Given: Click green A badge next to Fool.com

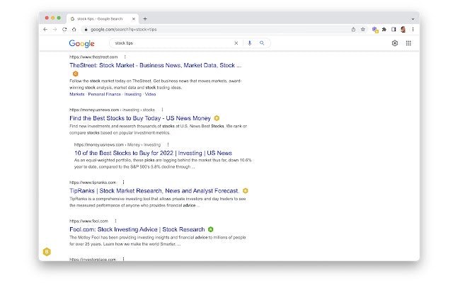Looking at the screenshot, I should click(x=211, y=229).
